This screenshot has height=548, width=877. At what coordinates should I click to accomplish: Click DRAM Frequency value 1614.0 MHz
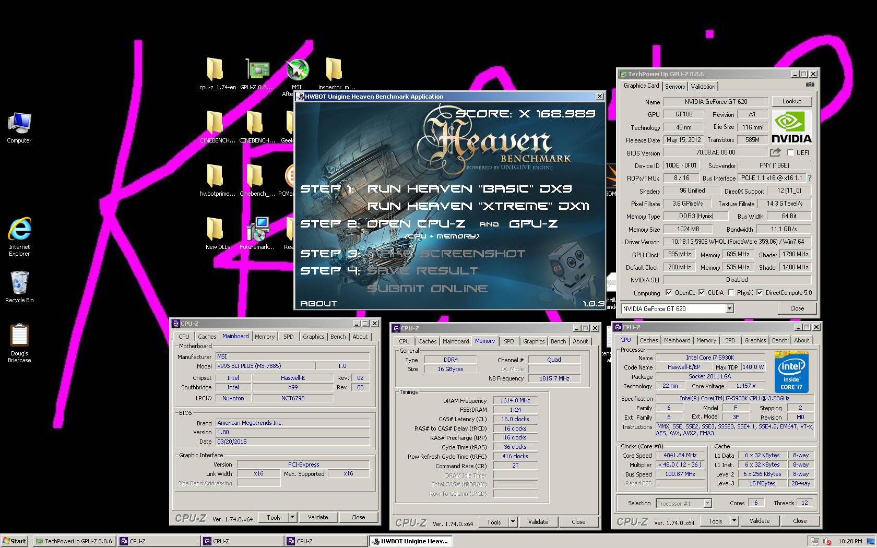click(x=515, y=400)
